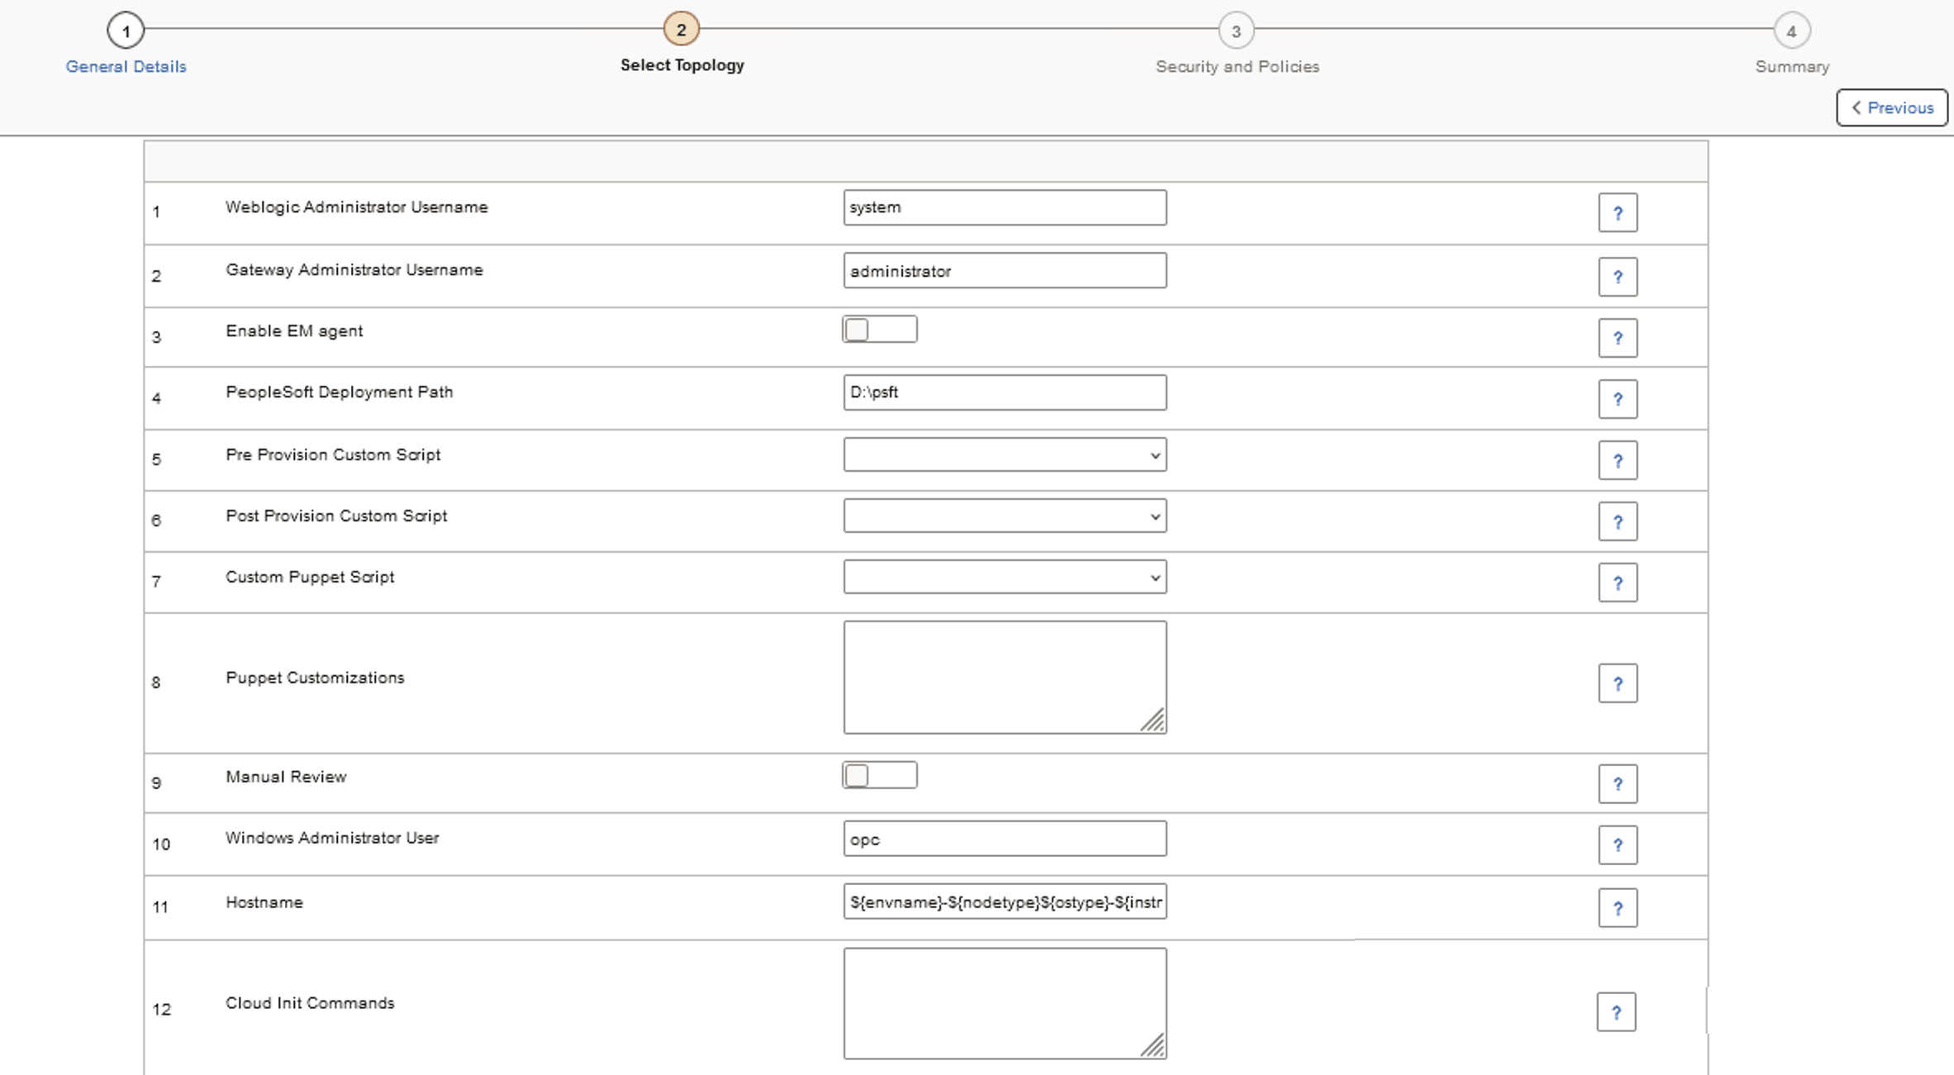Open help for Gateway Administrator Username

point(1618,277)
